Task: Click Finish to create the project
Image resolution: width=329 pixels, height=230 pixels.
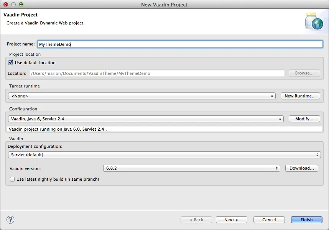Action: [x=306, y=220]
